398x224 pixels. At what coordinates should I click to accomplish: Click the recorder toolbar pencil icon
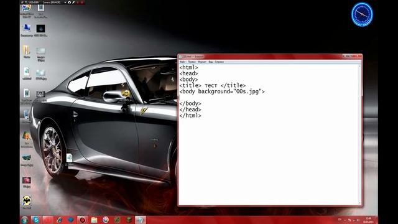73,2
